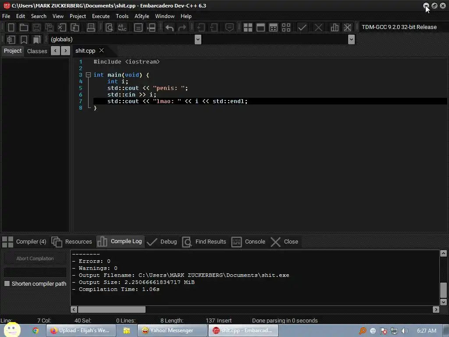
Task: Open the Execute menu
Action: click(x=101, y=16)
